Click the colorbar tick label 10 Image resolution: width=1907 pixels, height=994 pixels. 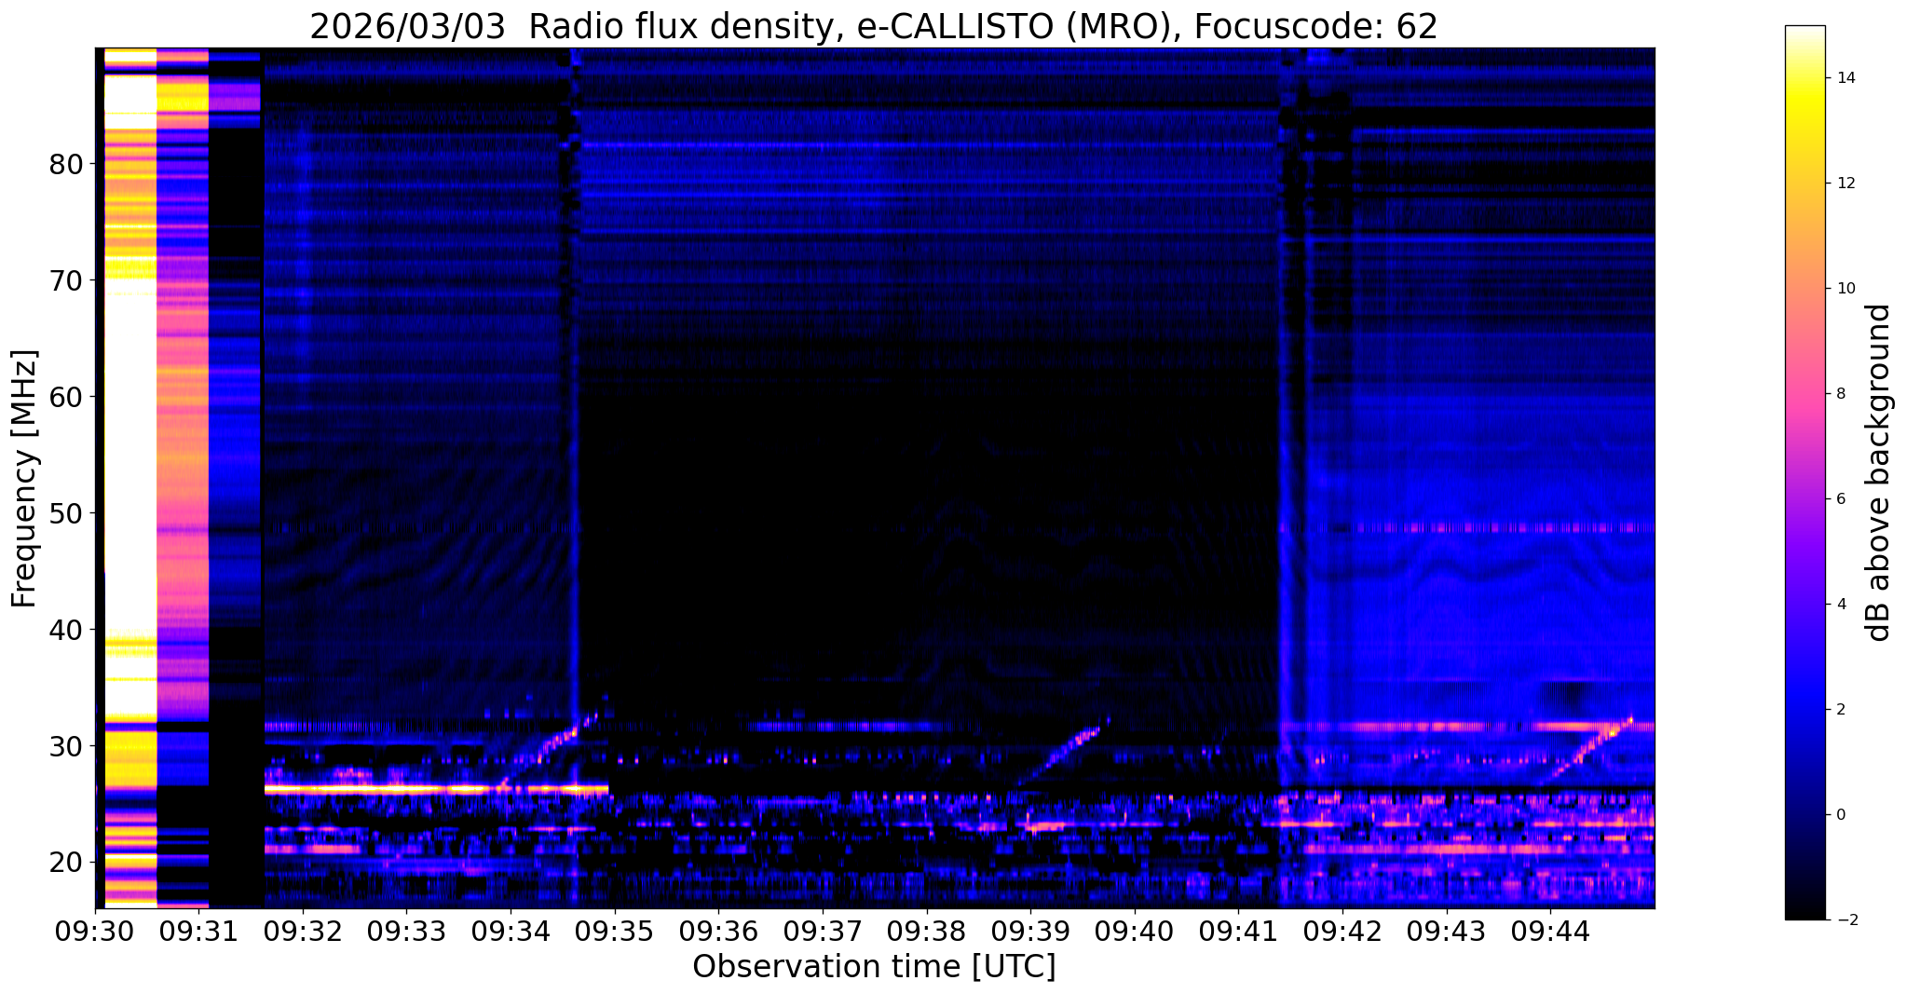[1845, 289]
